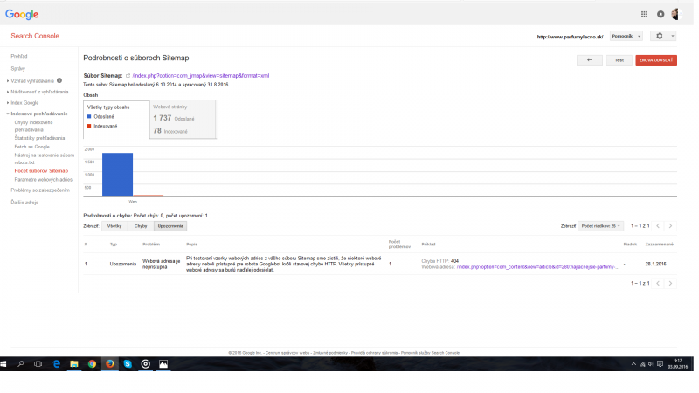
Task: Open Skype from the taskbar
Action: coord(128,362)
